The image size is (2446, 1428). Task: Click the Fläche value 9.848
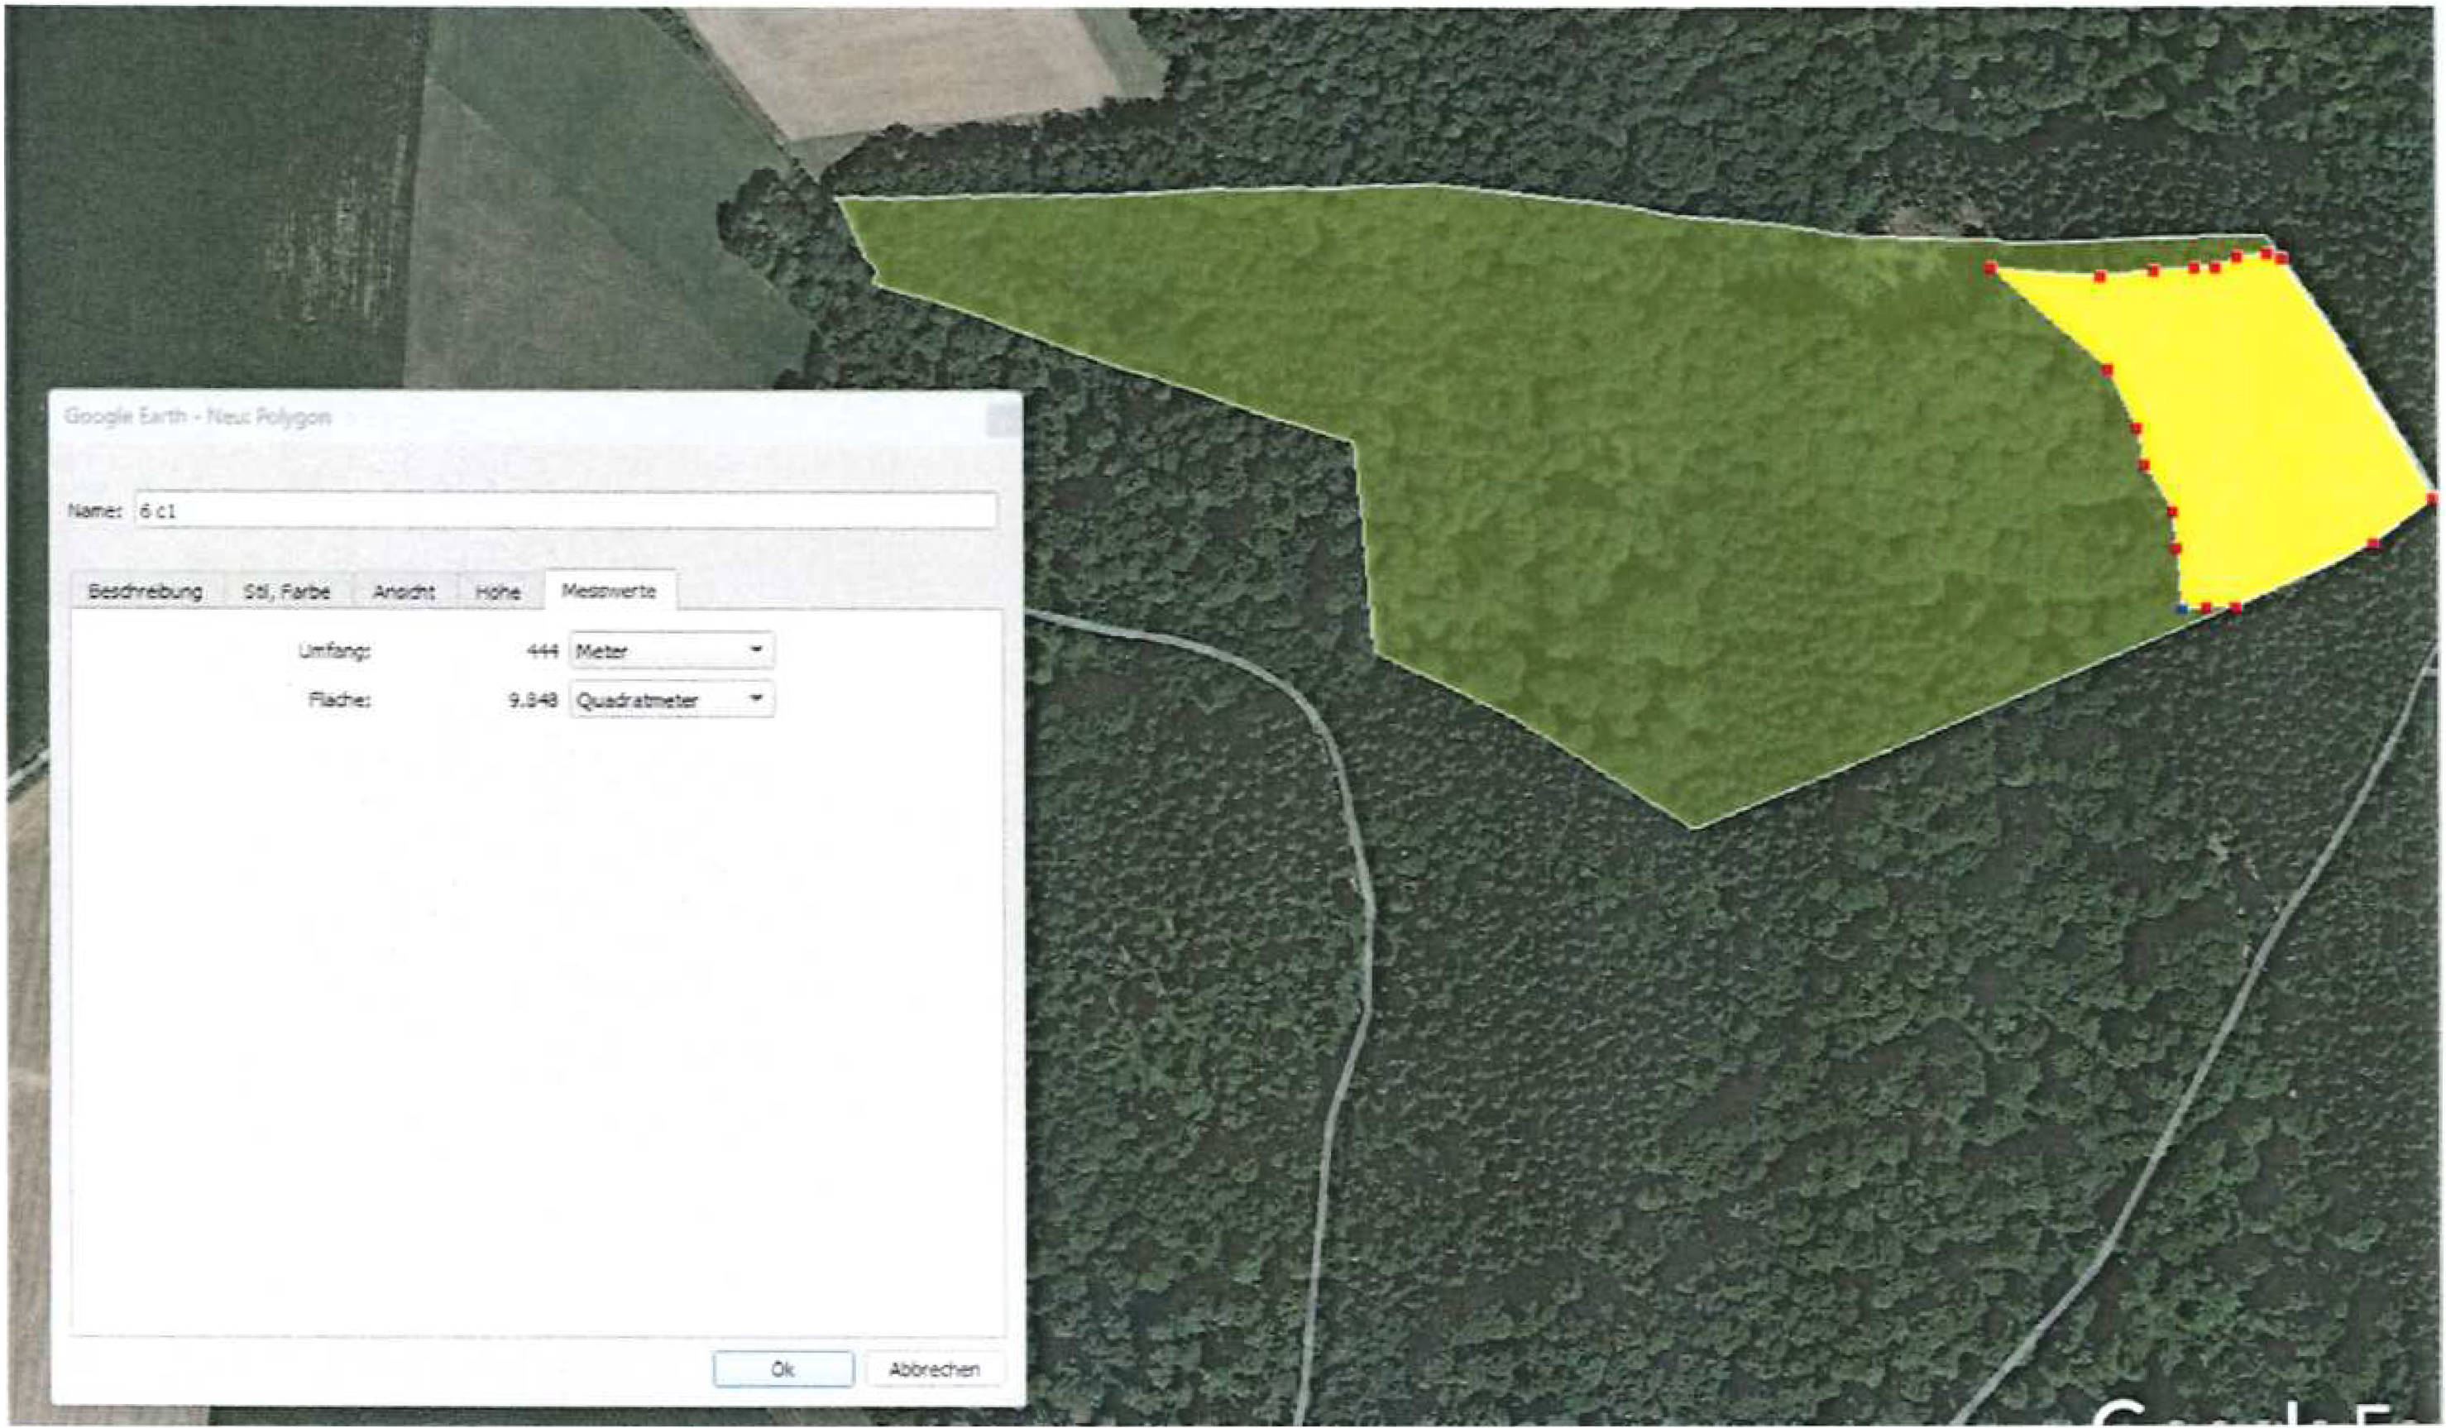pos(533,700)
